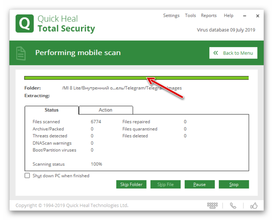
Task: Click the Performing mobile scan heading
Action: (78, 53)
